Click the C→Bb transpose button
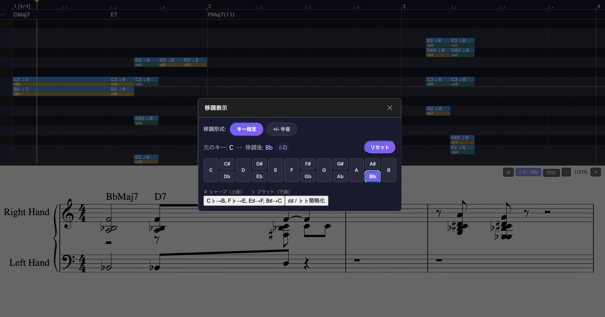The width and height of the screenshot is (605, 317). tap(528, 172)
